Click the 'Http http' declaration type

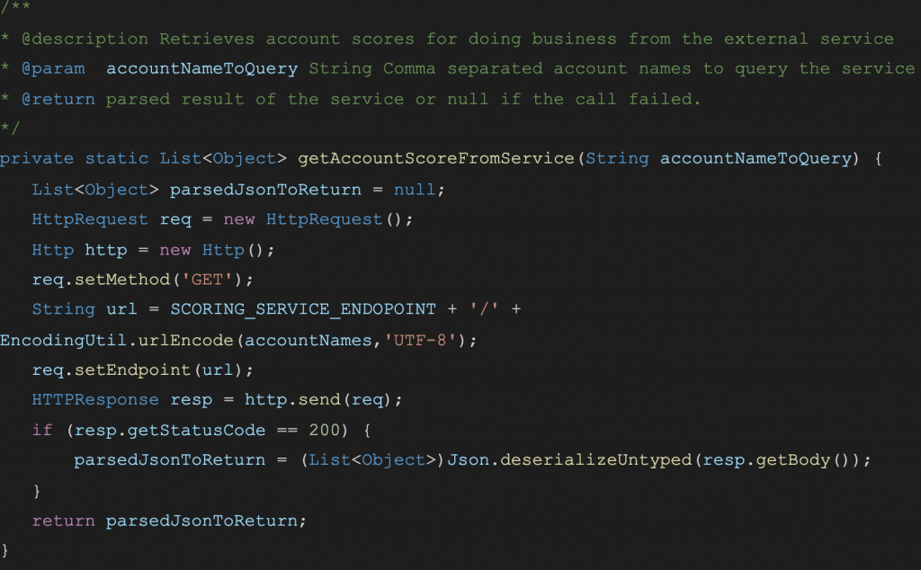tap(53, 250)
